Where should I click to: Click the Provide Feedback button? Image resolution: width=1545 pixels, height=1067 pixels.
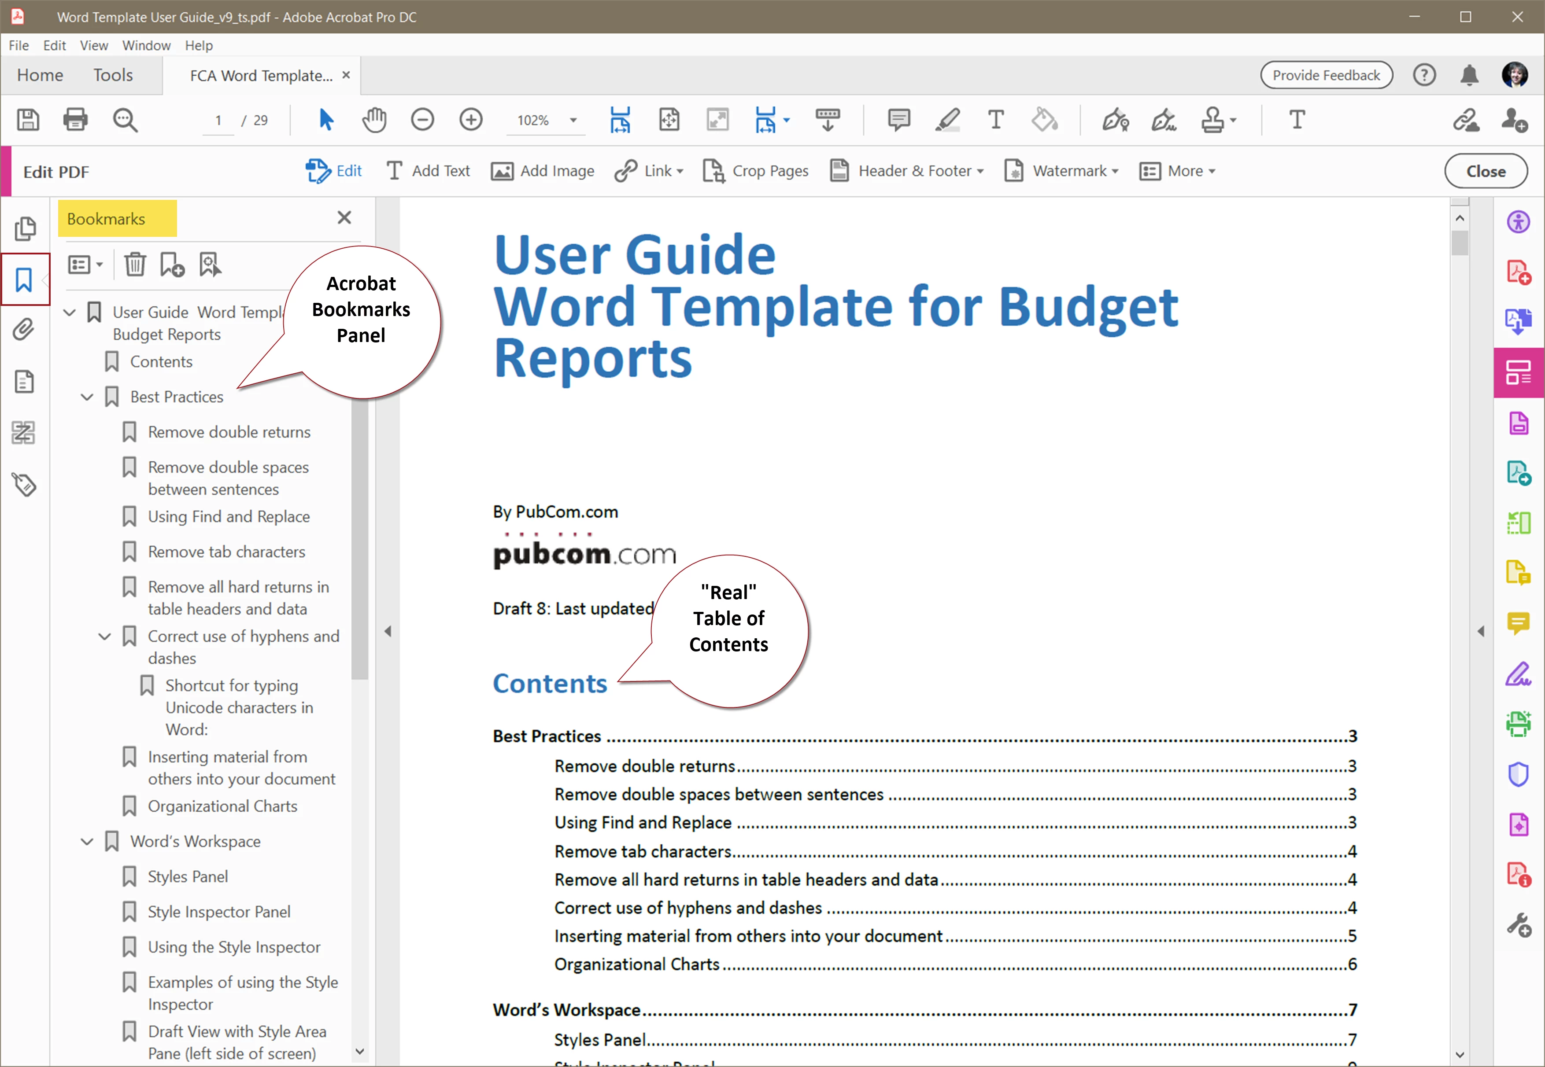[1326, 75]
